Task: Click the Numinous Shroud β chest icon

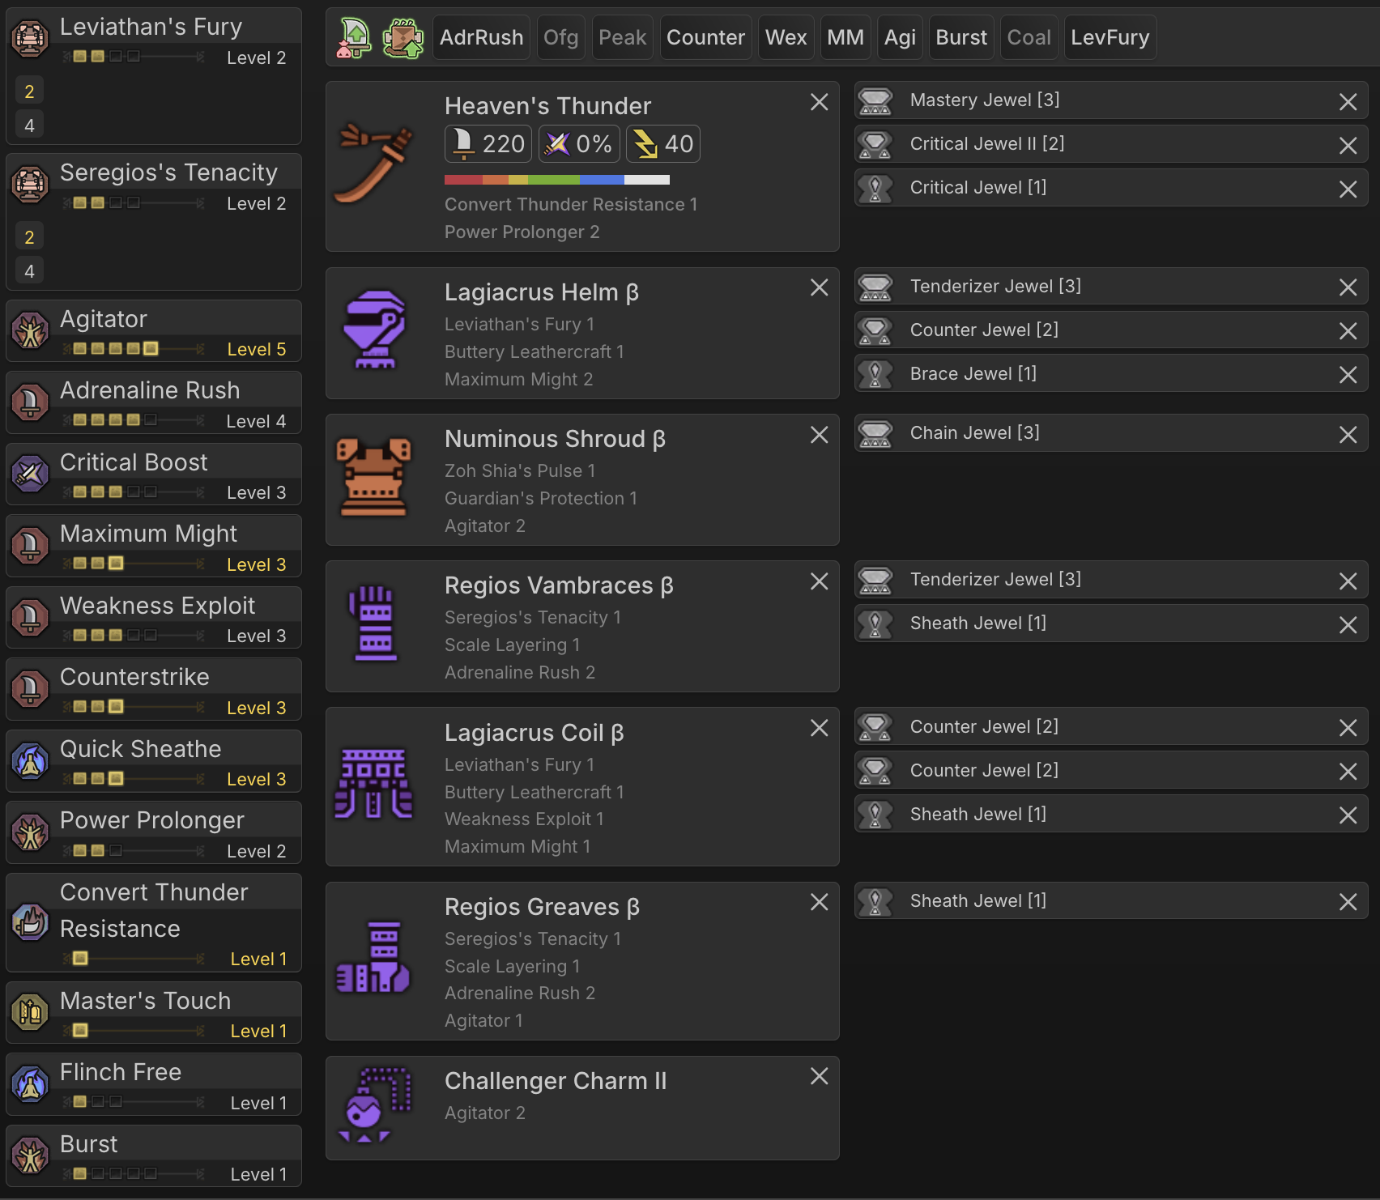Action: point(373,477)
